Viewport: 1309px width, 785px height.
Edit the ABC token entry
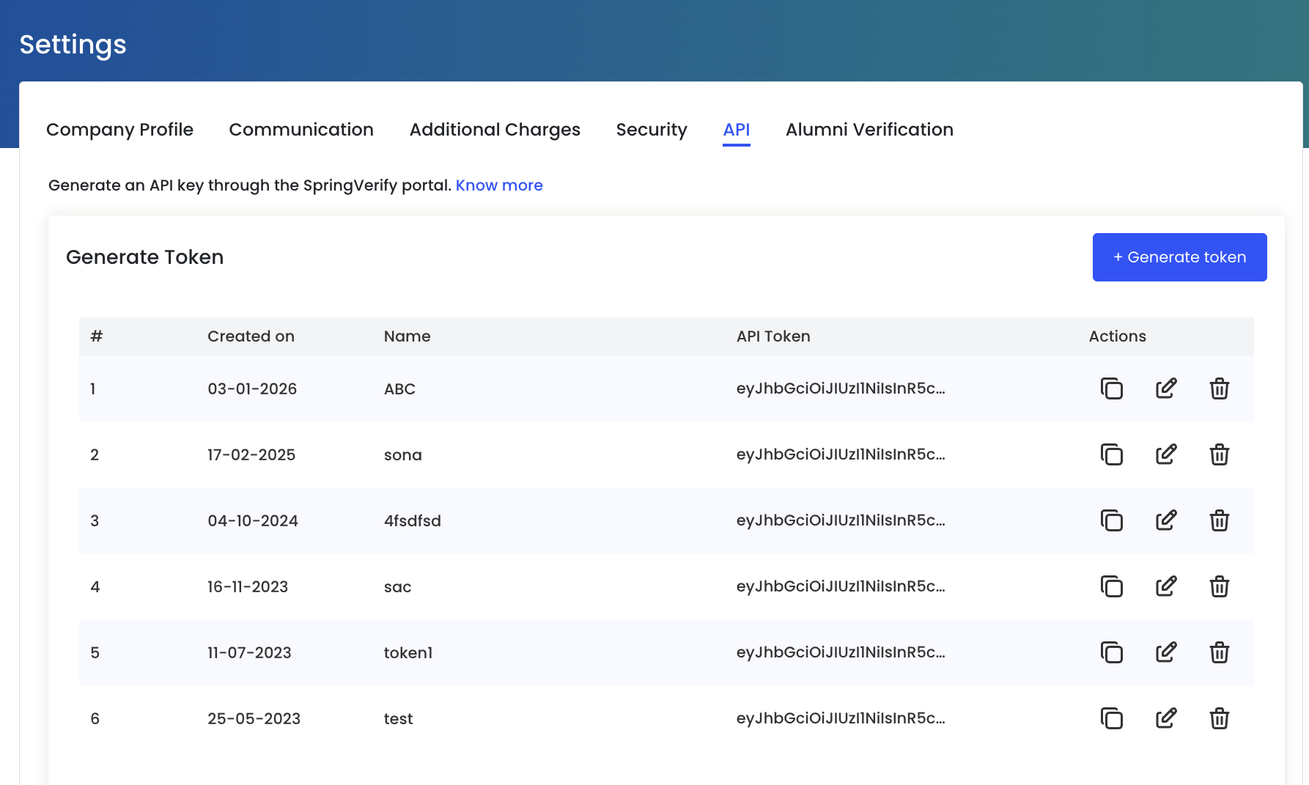1165,388
